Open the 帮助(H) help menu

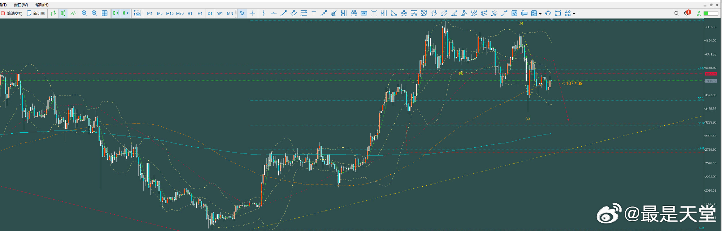point(42,5)
